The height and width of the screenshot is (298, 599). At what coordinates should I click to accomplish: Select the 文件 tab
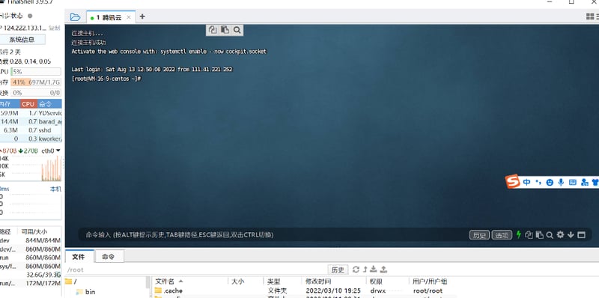[79, 256]
